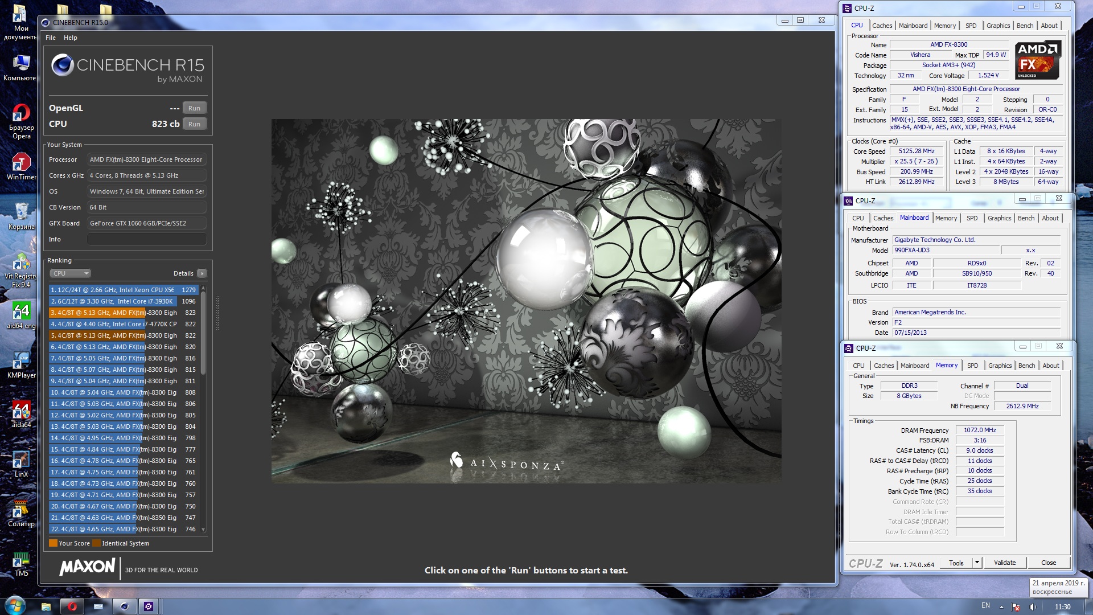Open the CPU-Z Tools dropdown arrow

[x=977, y=563]
